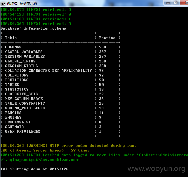
Task: Click entries value 25
Action: pyautogui.click(x=101, y=103)
